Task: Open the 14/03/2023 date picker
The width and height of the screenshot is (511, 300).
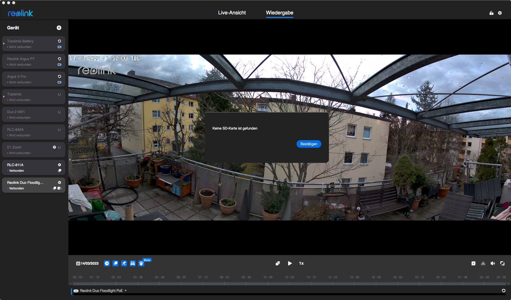Action: [87, 263]
